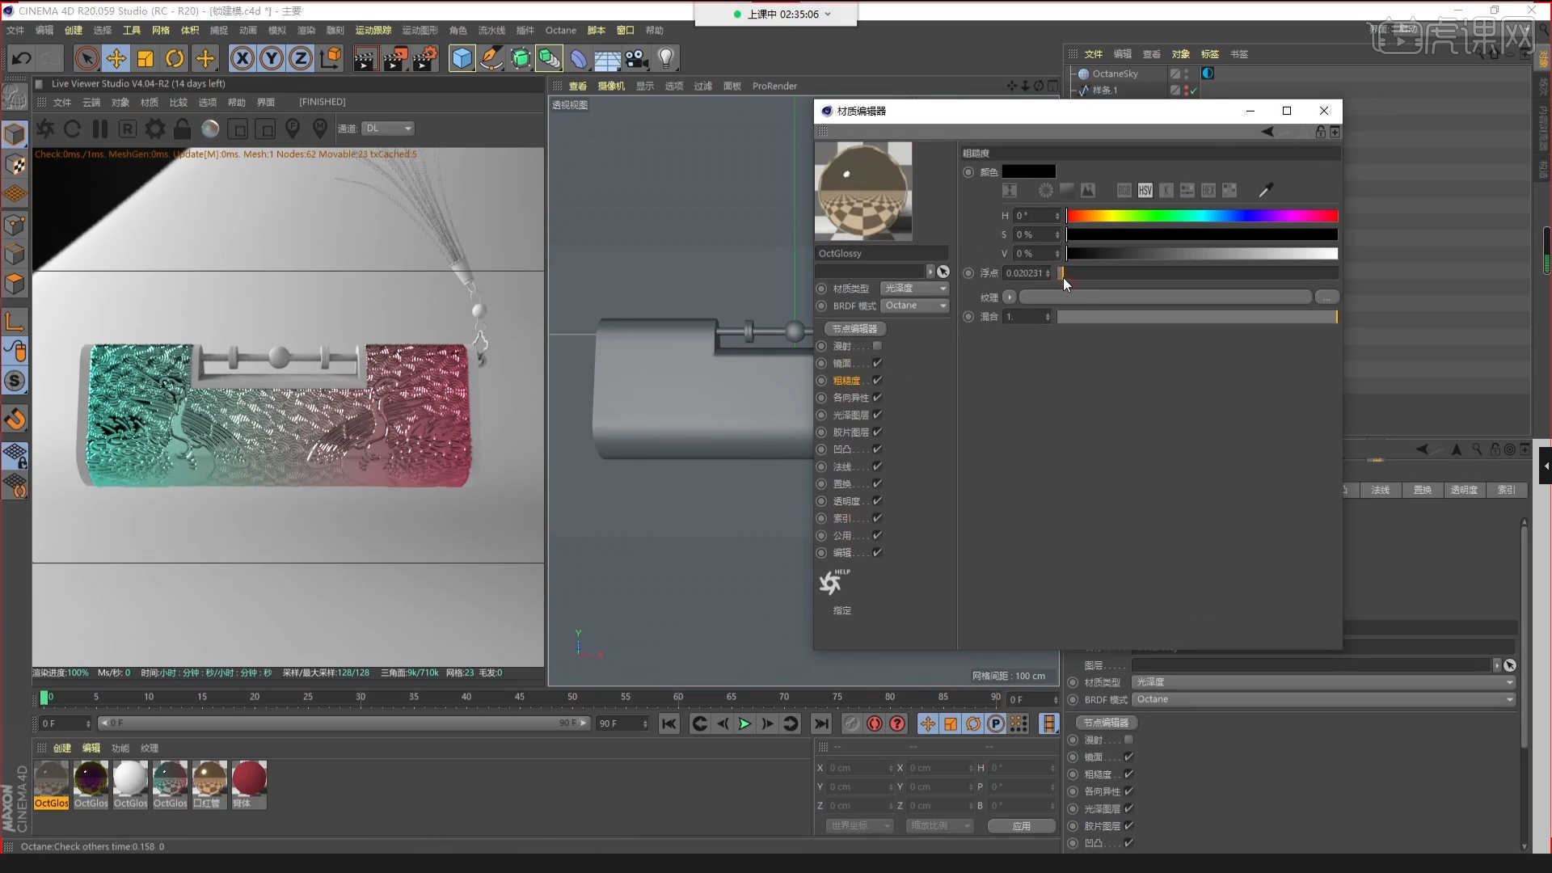Select the Move tool
The height and width of the screenshot is (873, 1552).
click(x=116, y=58)
